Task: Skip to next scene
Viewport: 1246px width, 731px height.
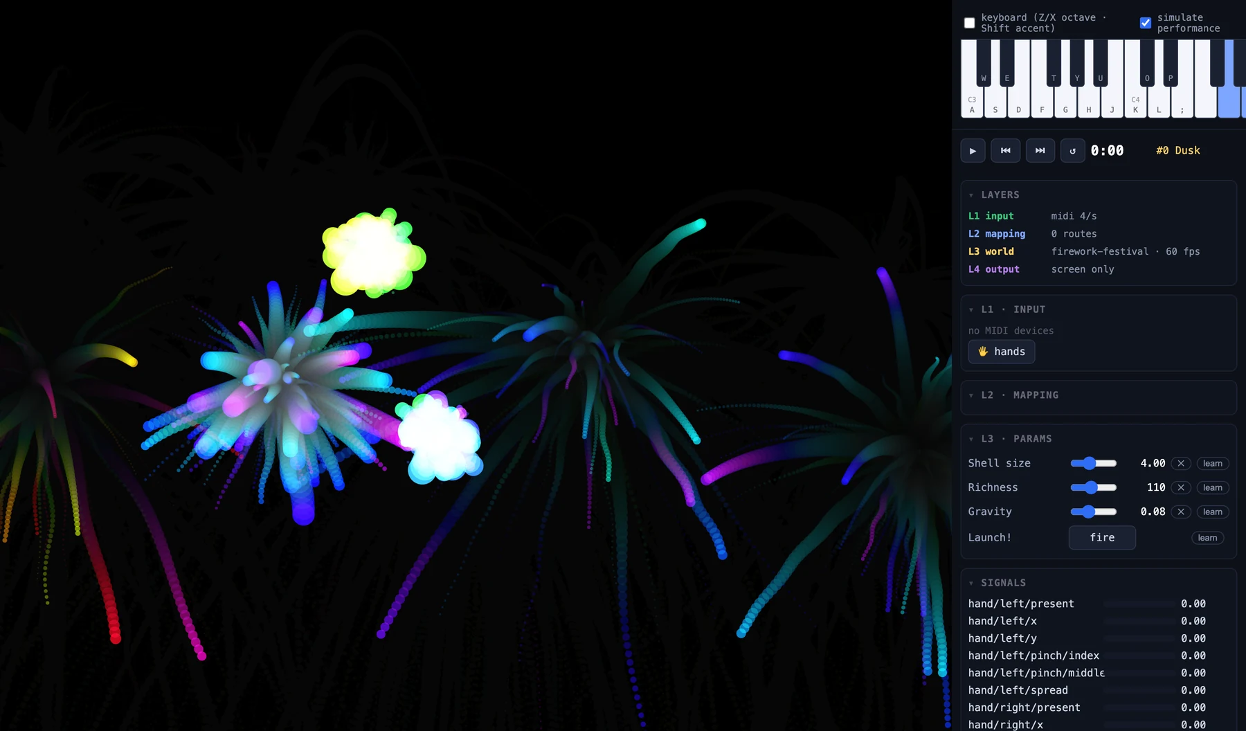Action: [1040, 151]
